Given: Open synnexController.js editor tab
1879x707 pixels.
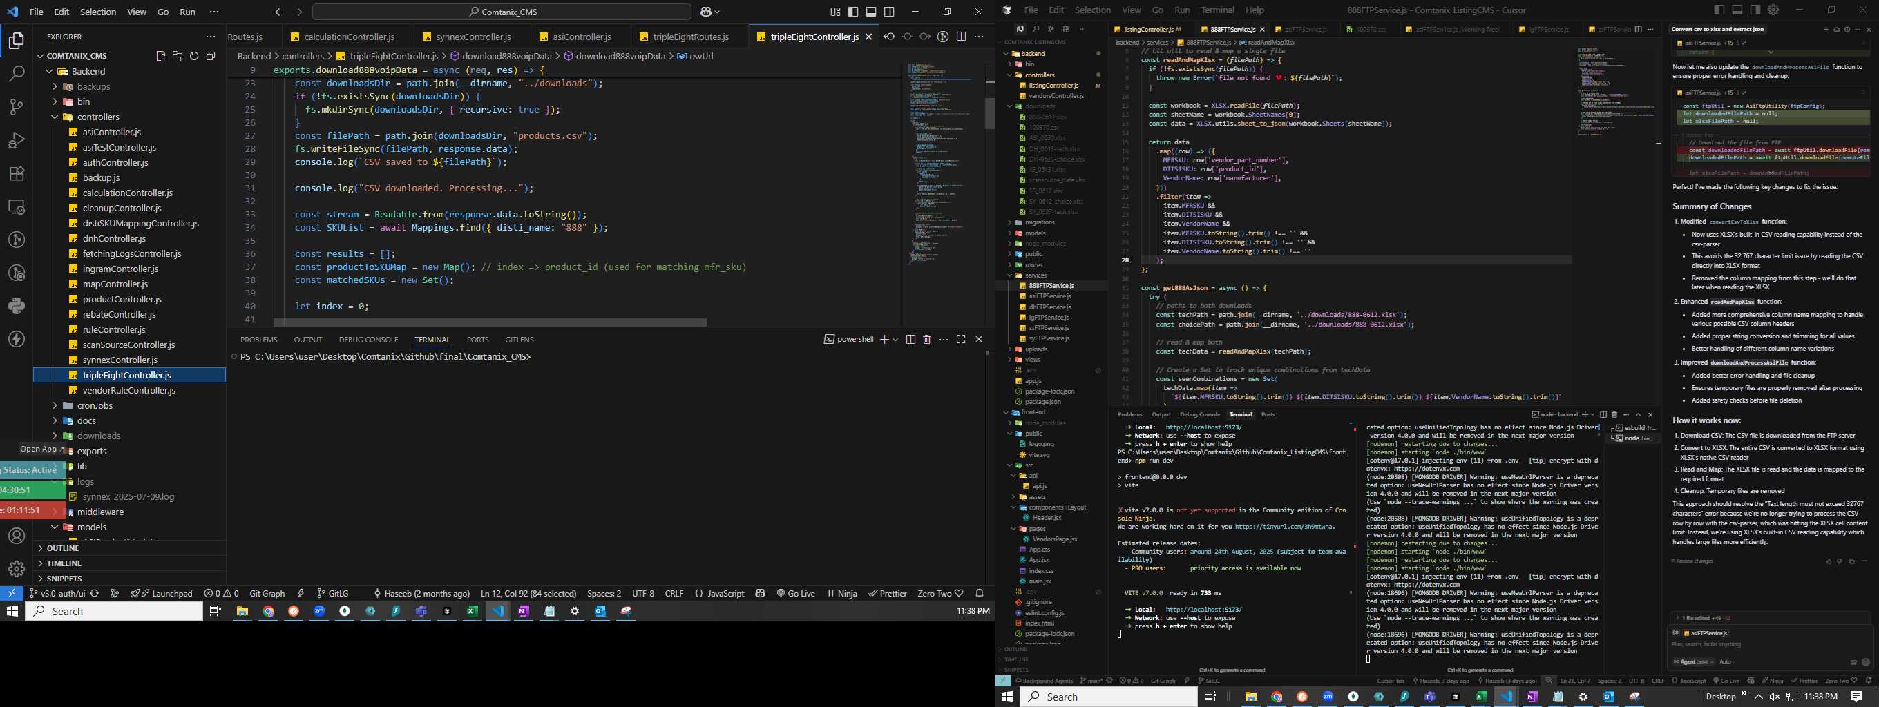Looking at the screenshot, I should click(473, 37).
